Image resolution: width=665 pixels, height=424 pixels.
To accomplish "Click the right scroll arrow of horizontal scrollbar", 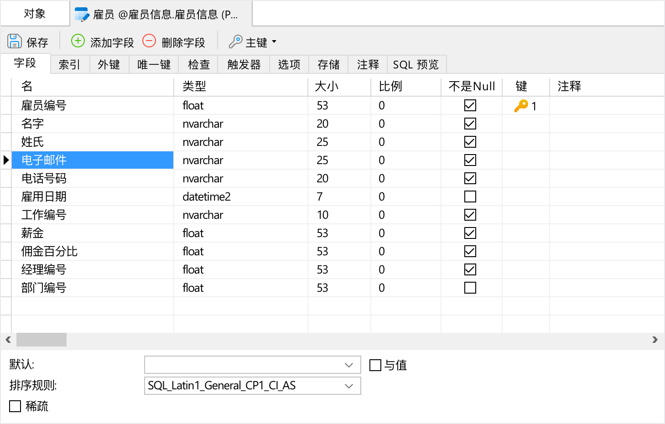I will [655, 340].
